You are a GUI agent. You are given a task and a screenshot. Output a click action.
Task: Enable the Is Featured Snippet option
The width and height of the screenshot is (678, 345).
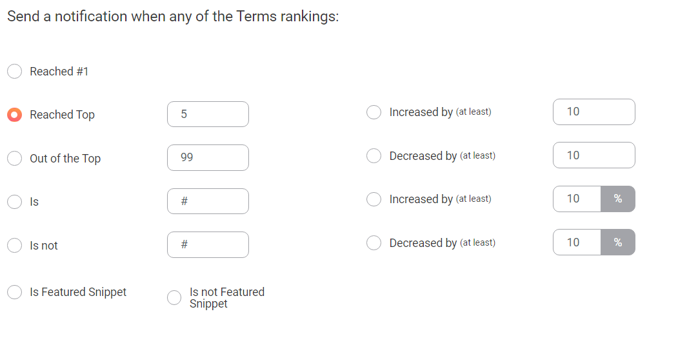(x=14, y=292)
